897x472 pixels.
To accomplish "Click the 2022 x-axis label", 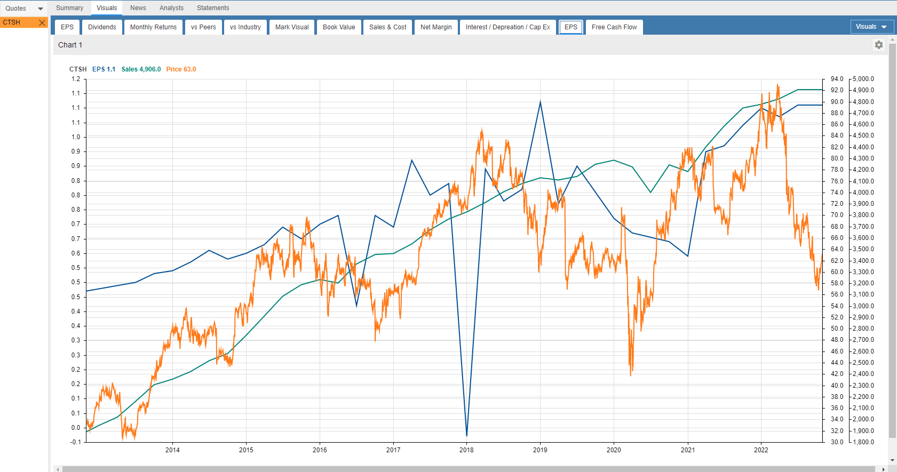I will click(x=761, y=450).
